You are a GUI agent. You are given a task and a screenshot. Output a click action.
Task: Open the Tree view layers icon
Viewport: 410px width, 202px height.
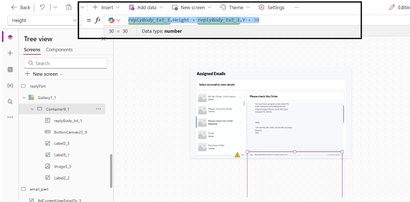[10, 37]
